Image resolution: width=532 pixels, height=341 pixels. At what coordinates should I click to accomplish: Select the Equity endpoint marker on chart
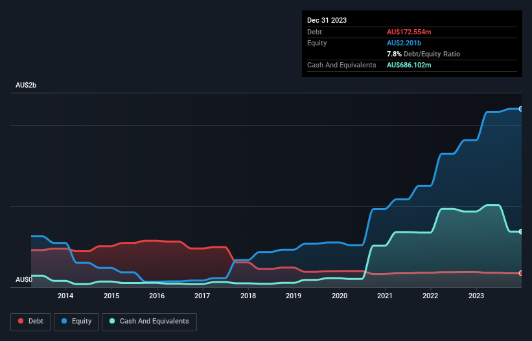521,109
